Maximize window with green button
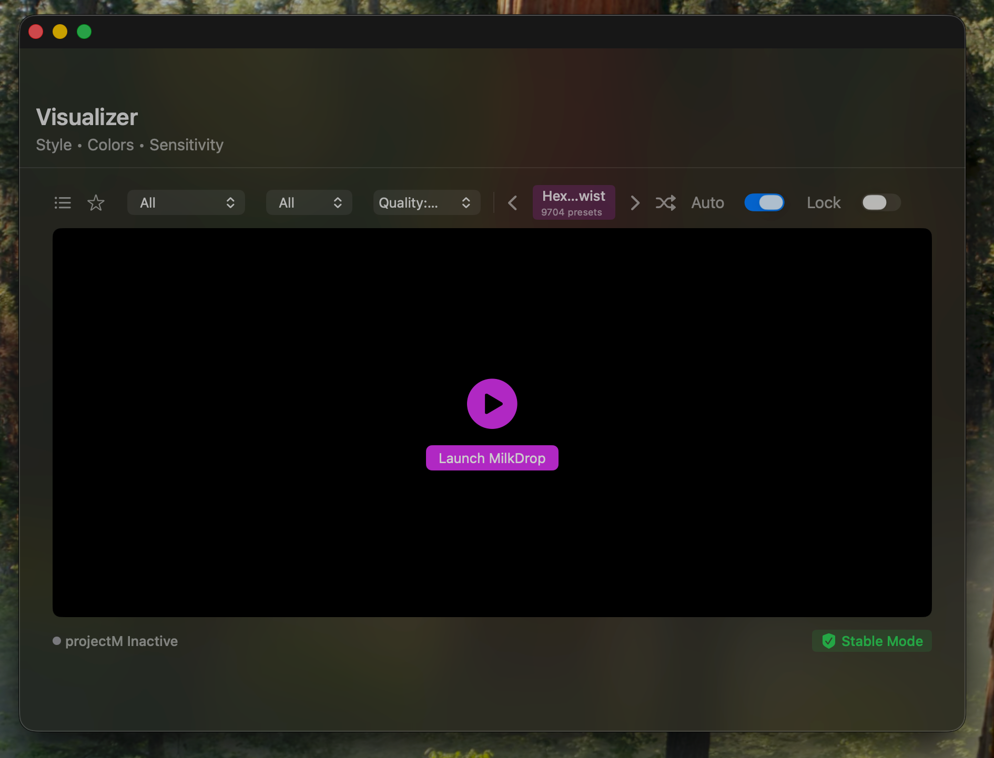Screen dimensions: 994x758 pos(84,32)
